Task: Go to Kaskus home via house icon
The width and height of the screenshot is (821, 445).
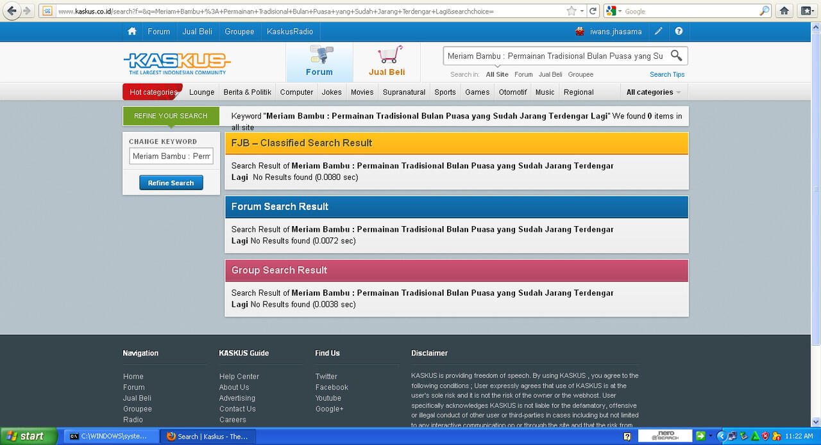Action: [132, 31]
